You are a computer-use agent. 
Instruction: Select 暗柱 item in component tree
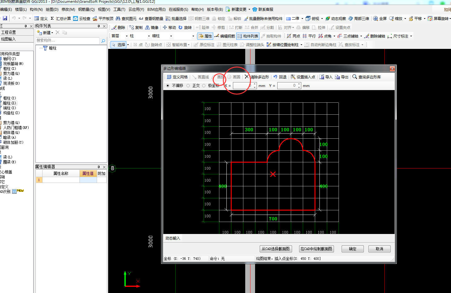[x=53, y=48]
